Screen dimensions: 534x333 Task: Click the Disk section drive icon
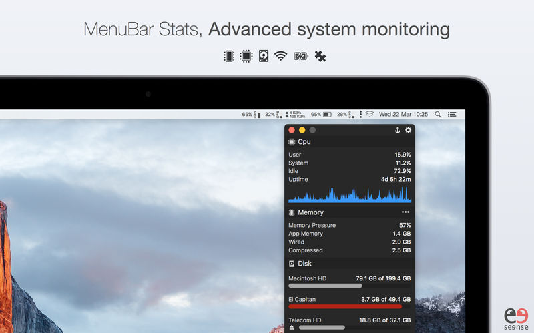tap(292, 264)
